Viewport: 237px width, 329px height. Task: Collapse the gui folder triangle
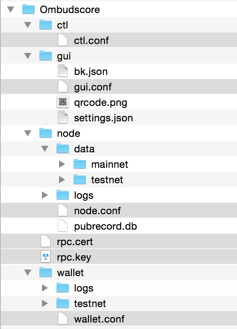(28, 56)
